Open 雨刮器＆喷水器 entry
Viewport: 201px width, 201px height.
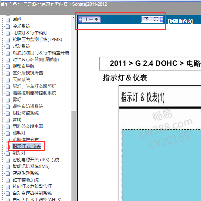(x=28, y=126)
